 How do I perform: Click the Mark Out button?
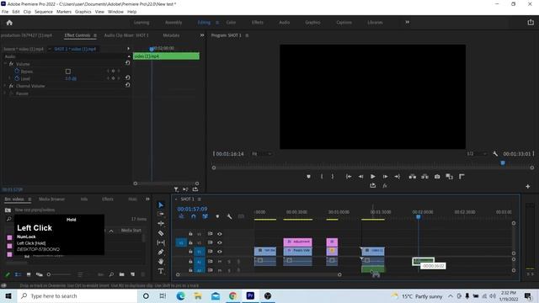coord(333,177)
